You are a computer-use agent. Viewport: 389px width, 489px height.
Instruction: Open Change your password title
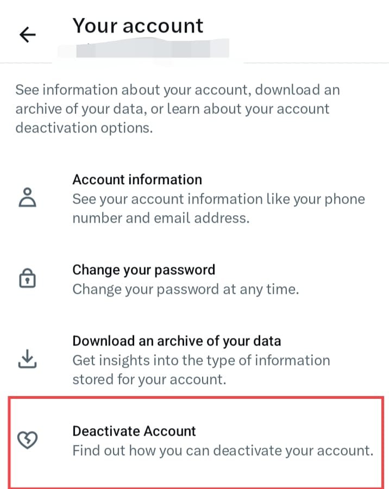click(x=144, y=270)
